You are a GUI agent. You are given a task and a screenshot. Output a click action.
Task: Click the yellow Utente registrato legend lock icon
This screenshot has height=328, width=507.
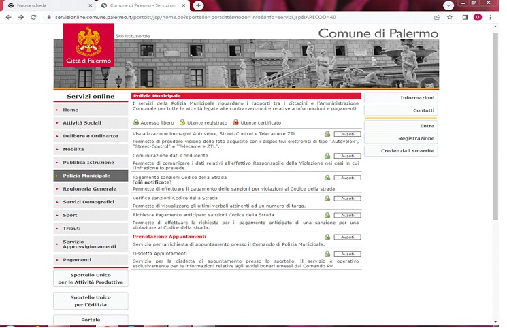(x=182, y=122)
